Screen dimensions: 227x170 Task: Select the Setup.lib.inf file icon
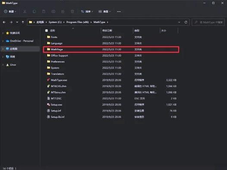pos(48,117)
